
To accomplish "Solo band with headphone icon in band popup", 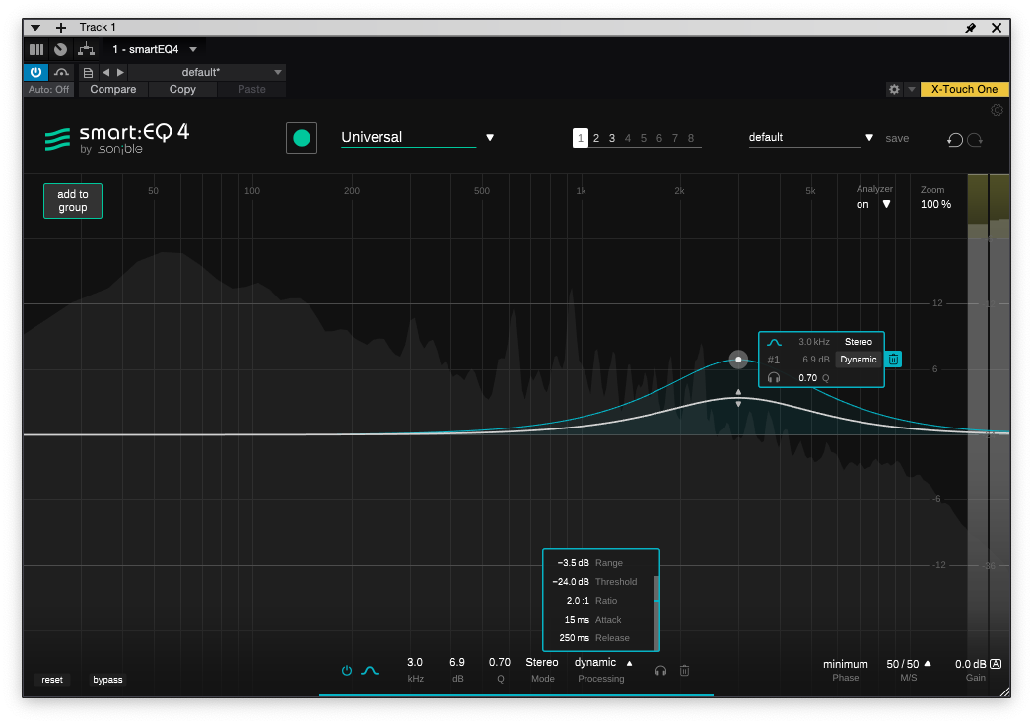I will 774,378.
